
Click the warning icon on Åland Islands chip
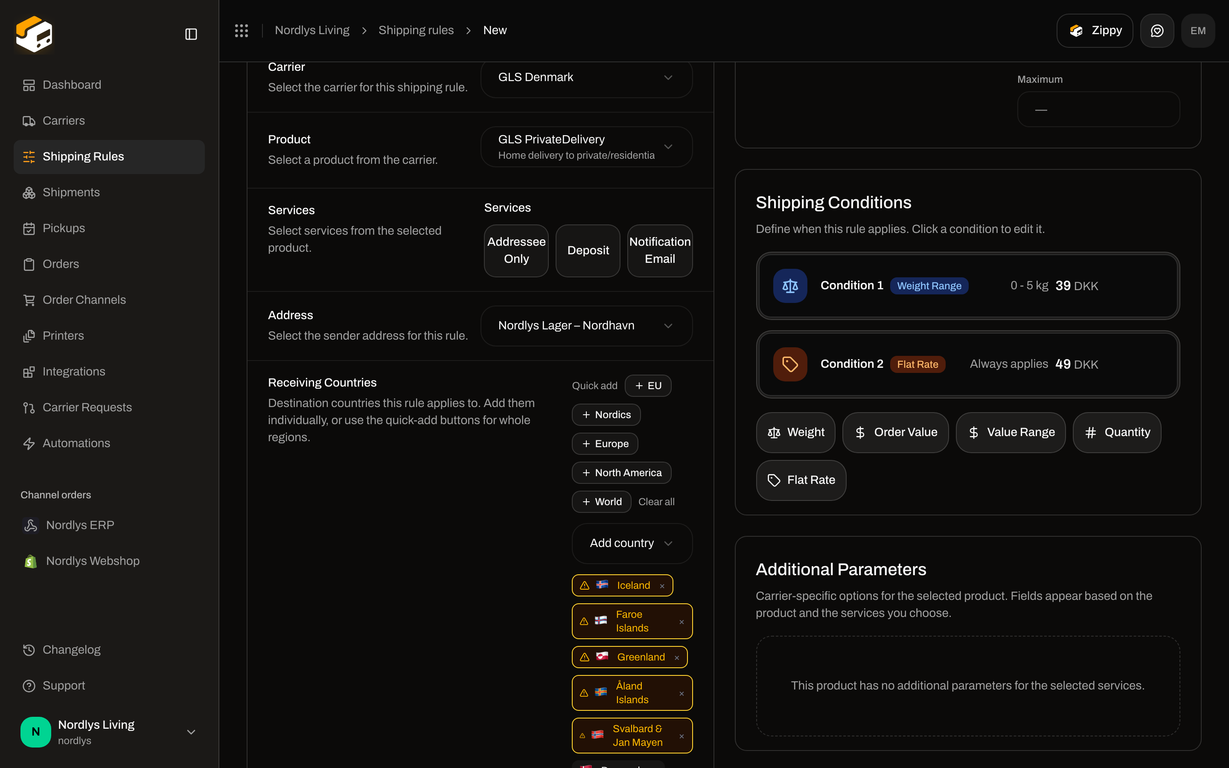(584, 693)
